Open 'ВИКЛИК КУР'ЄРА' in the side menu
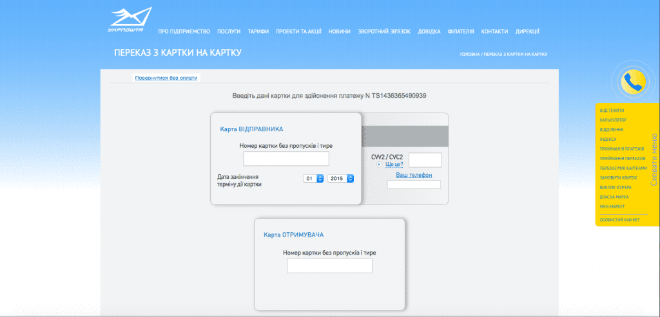Viewport: 660px width, 317px height. point(616,187)
